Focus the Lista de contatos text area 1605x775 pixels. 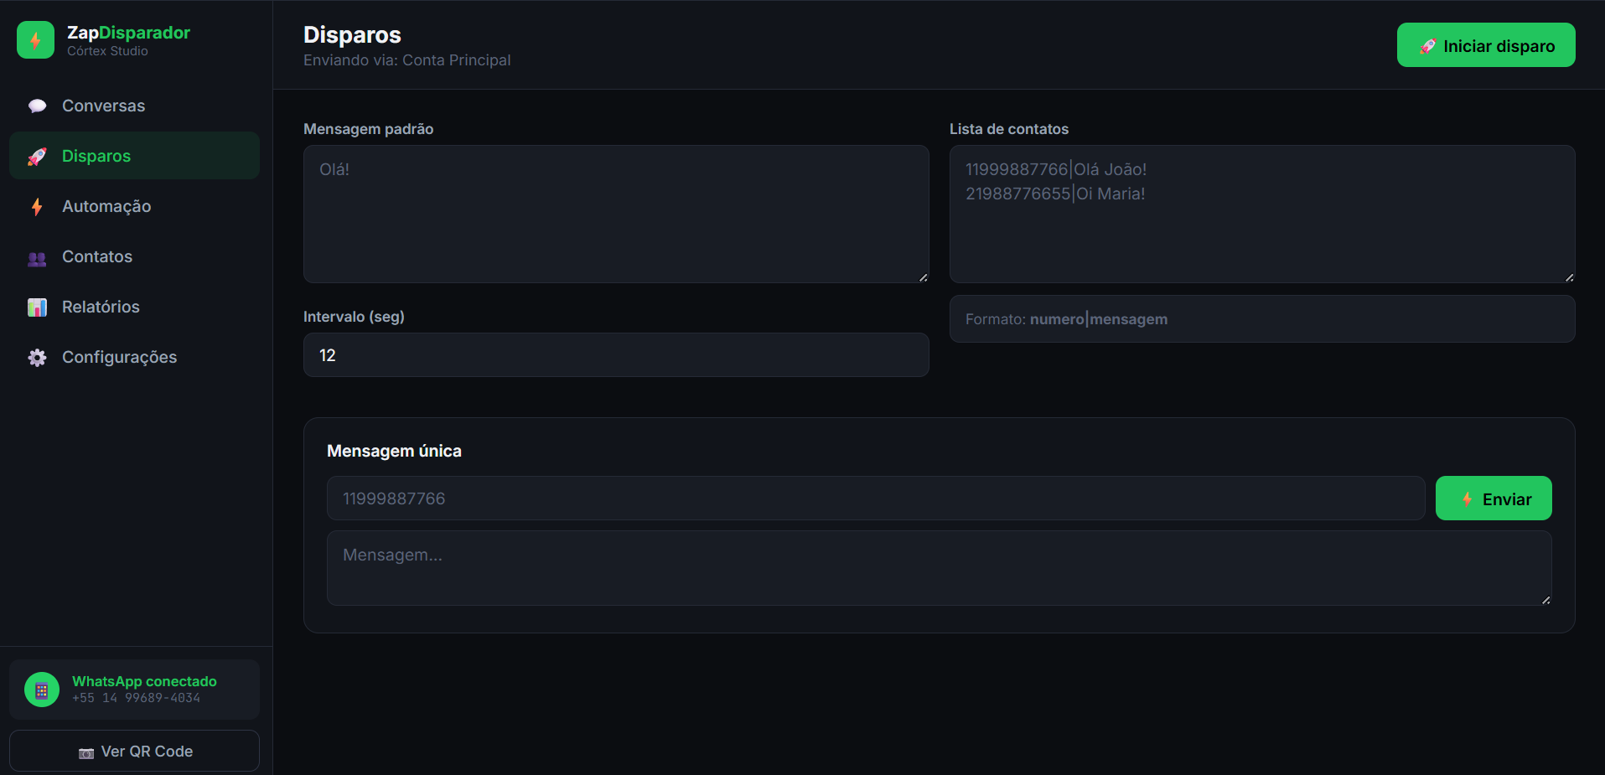pyautogui.click(x=1262, y=214)
